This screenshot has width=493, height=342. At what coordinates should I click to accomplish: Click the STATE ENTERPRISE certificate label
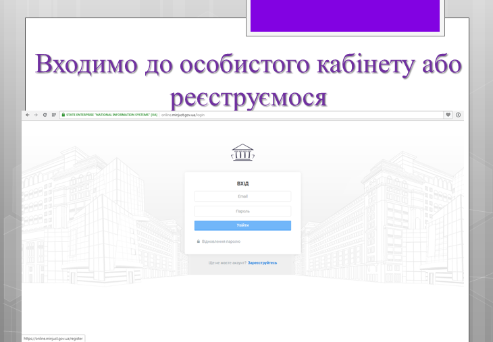111,115
